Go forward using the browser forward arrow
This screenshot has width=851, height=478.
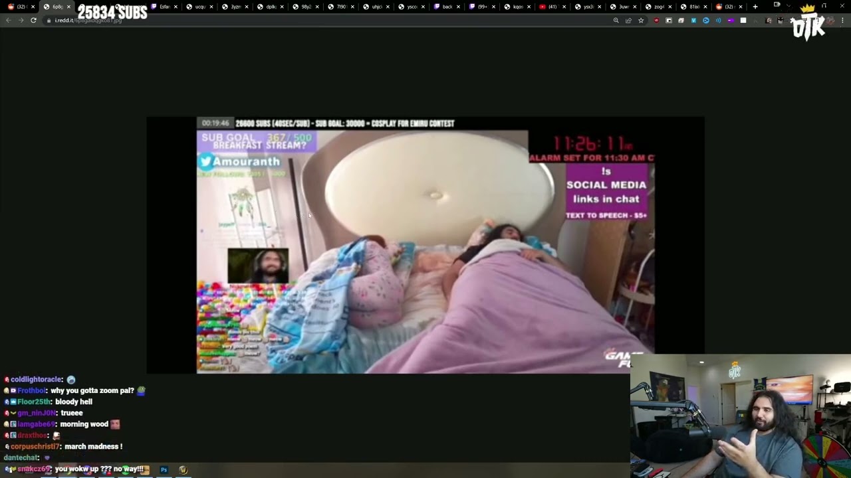pos(21,21)
